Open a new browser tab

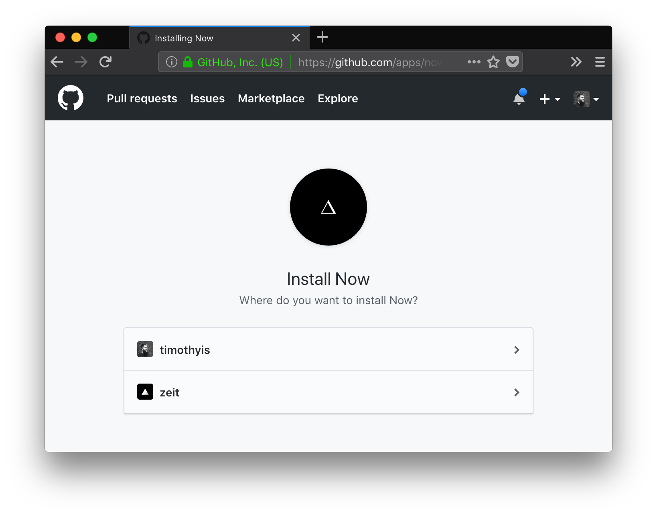pos(322,37)
